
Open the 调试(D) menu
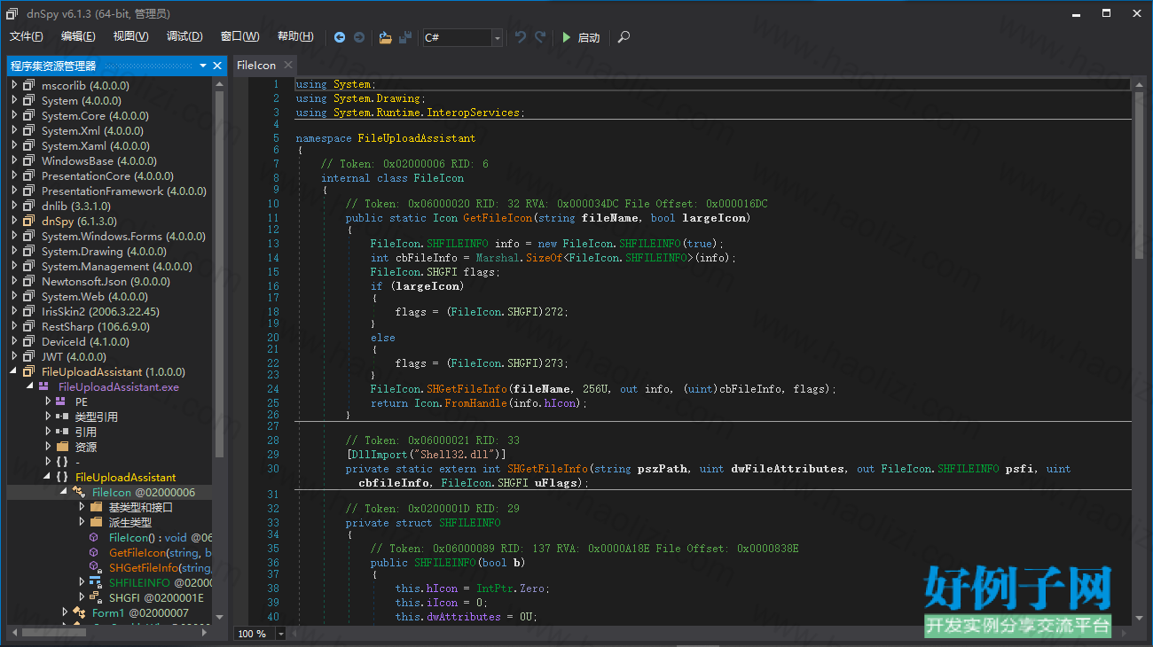pos(184,36)
